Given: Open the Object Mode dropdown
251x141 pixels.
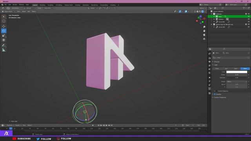Looking at the screenshot, I should tap(9, 11).
